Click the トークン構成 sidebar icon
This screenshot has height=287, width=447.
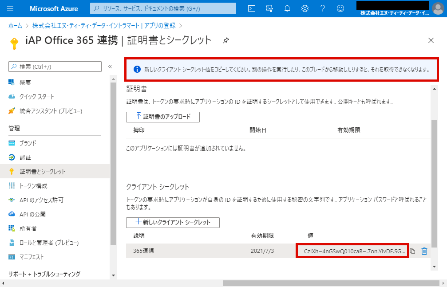coord(12,186)
